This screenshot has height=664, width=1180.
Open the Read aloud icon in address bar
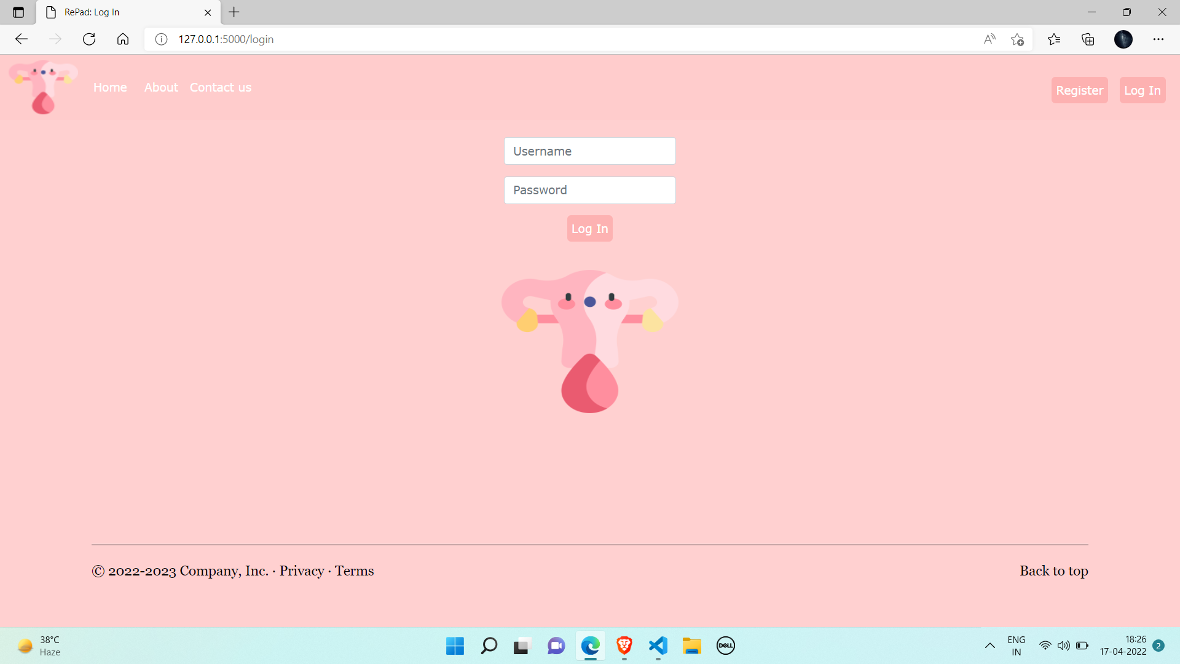click(989, 39)
